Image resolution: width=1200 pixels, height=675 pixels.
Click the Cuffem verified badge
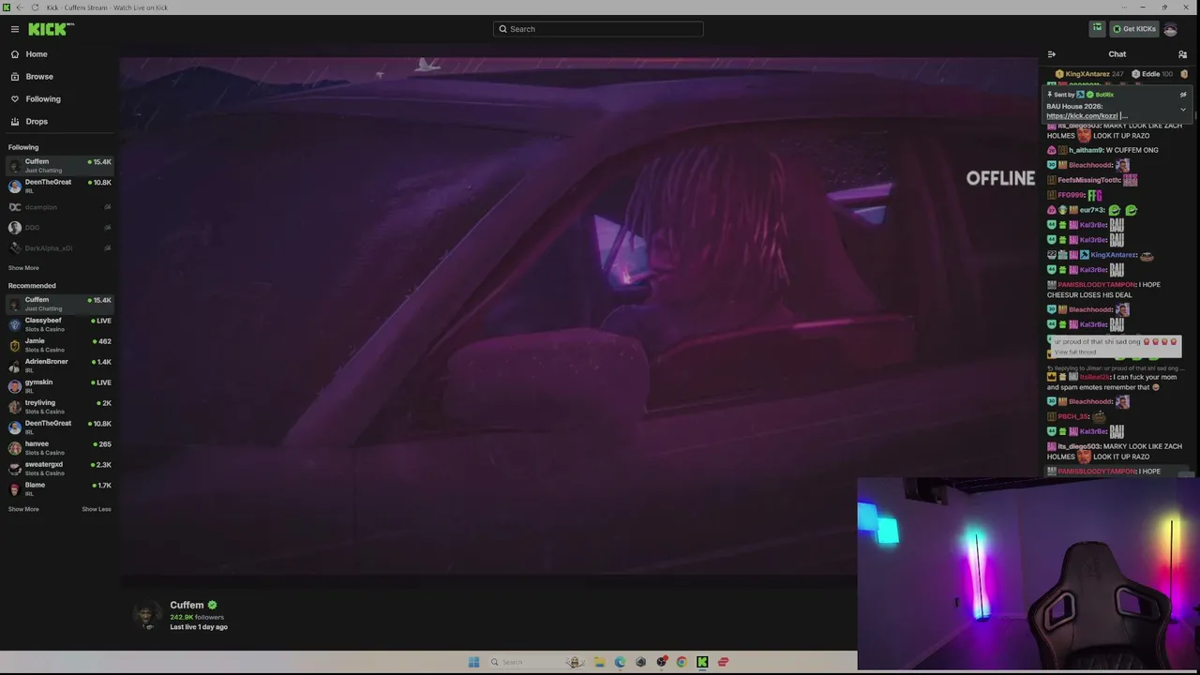(212, 606)
